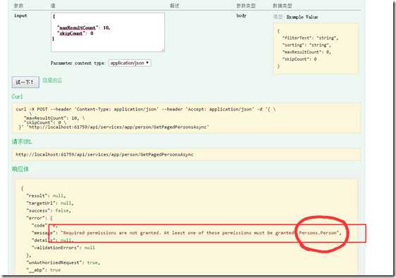Click "maxResultCount": 0 in example value
Screen dimensions: 396x278
click(x=307, y=52)
